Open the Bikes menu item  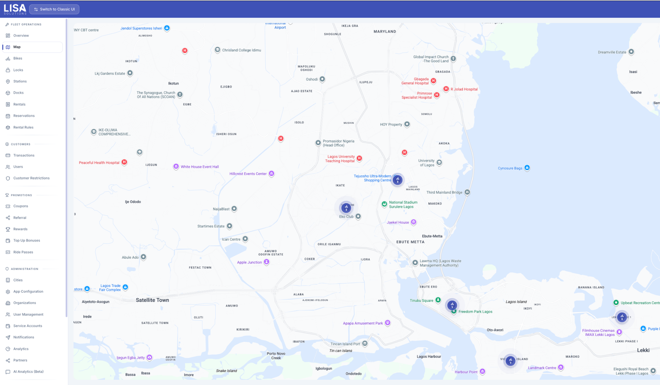[x=32, y=58]
